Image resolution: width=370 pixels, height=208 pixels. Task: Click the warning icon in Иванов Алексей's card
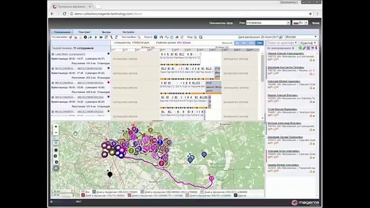click(x=311, y=60)
